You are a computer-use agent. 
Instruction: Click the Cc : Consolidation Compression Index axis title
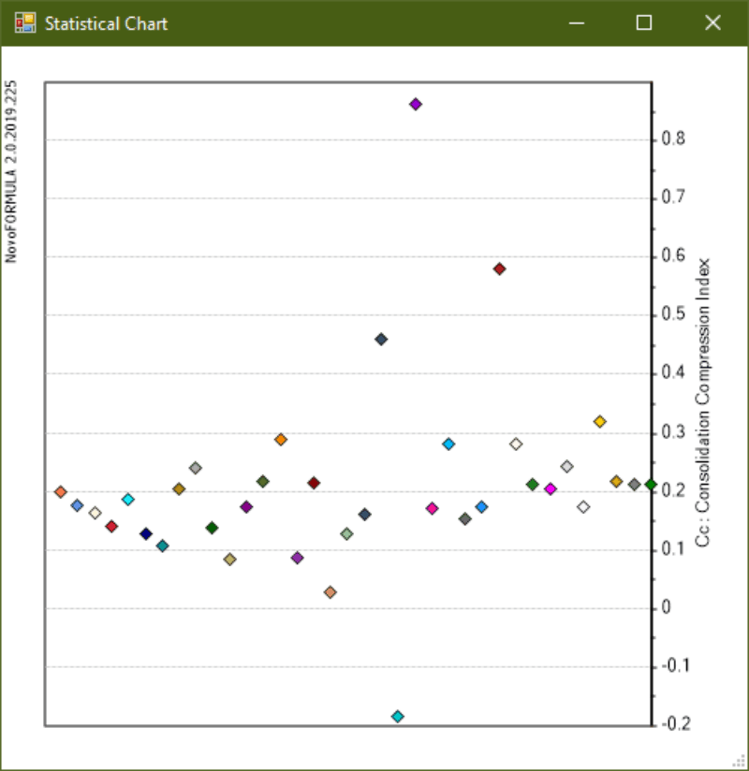point(703,402)
